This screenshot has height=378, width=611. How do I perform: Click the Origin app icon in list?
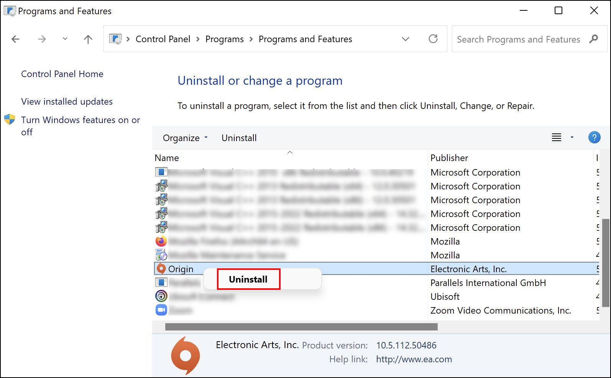tap(161, 269)
